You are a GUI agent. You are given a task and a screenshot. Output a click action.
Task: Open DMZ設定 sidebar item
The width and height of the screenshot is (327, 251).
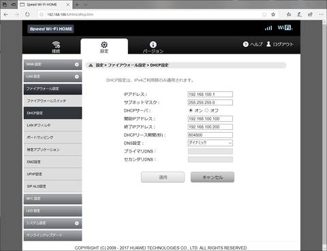(x=52, y=162)
